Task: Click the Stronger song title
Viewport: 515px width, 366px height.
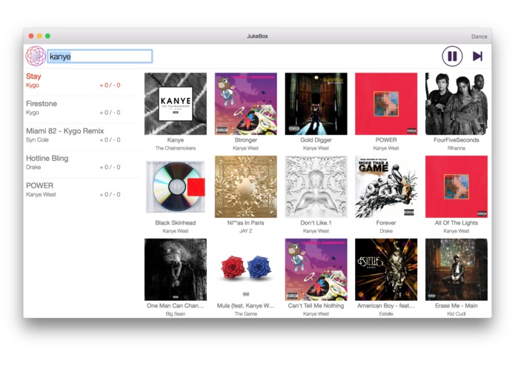Action: click(x=246, y=140)
